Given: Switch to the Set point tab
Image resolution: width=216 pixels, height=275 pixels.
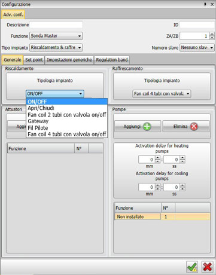Looking at the screenshot, I should pyautogui.click(x=34, y=60).
